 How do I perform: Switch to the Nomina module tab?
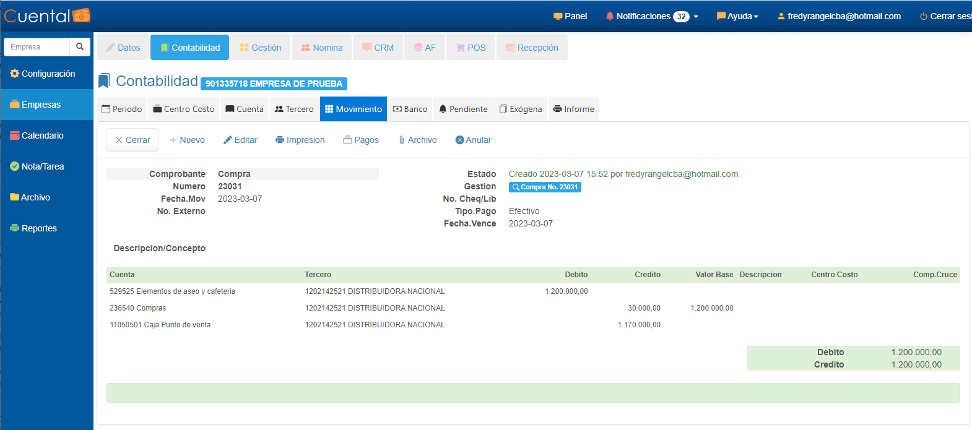pyautogui.click(x=322, y=48)
